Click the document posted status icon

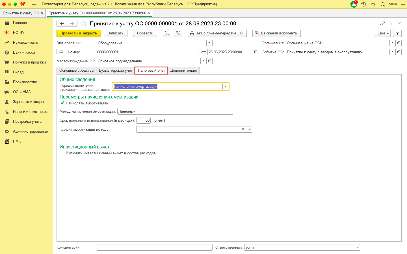tap(61, 52)
